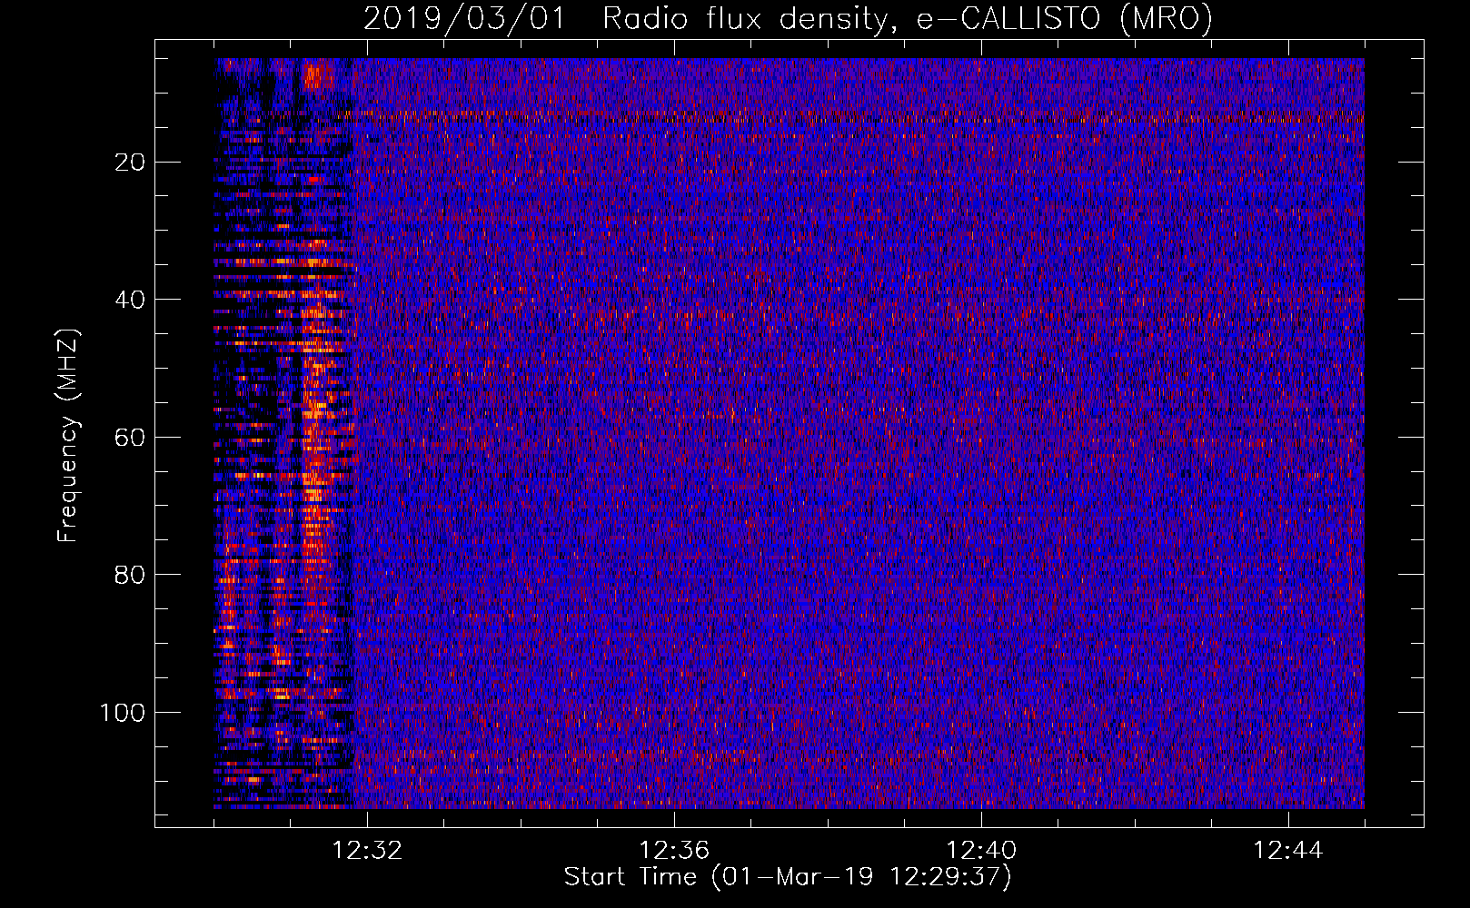Click the plot title '2019/03/01 Radio flux density, e-CALLISTO (MRO)'
1470x908 pixels.
pos(788,18)
